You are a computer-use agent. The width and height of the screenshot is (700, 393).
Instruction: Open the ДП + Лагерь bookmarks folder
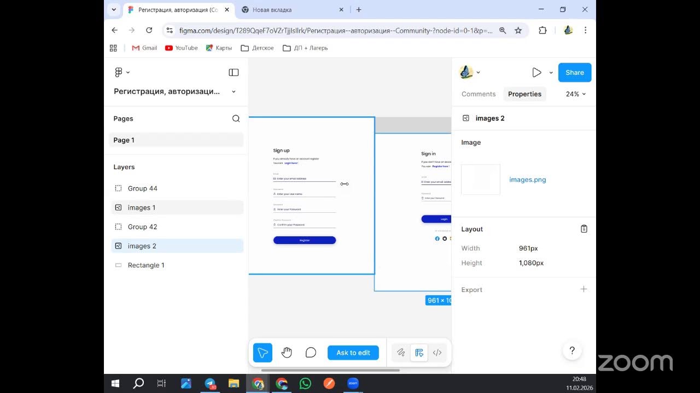305,48
